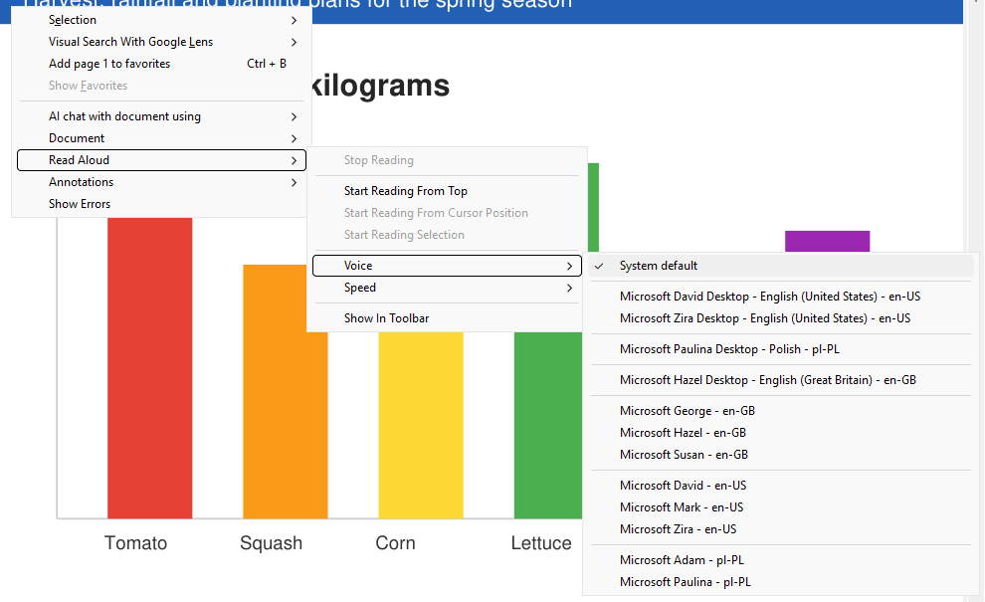Viewport: 985px width, 602px height.
Task: Select Microsoft David - en-US voice
Action: click(x=781, y=486)
